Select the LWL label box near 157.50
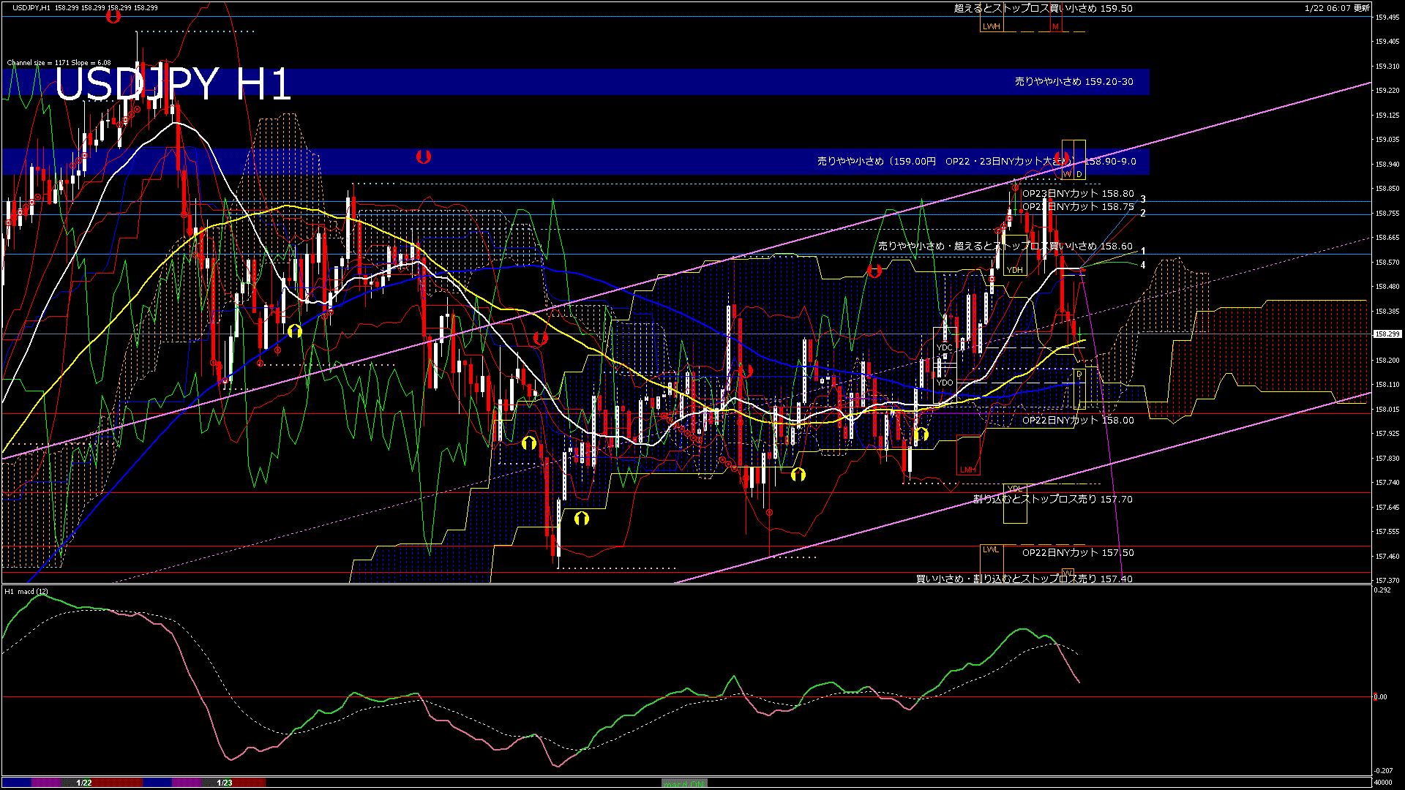 click(990, 550)
